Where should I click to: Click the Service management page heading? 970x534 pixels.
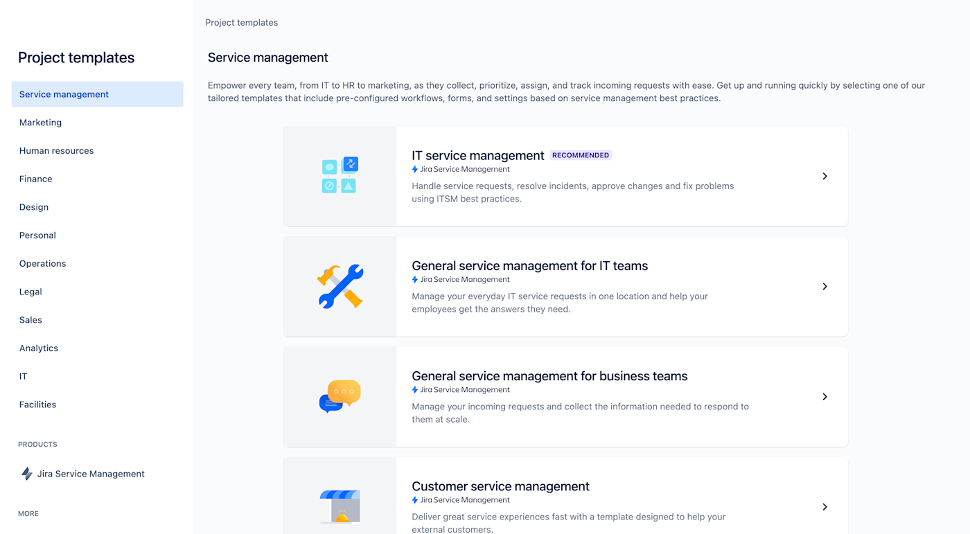pos(268,57)
